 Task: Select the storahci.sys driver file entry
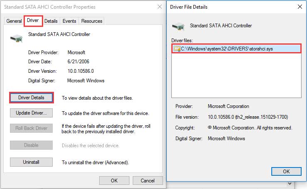click(x=236, y=49)
